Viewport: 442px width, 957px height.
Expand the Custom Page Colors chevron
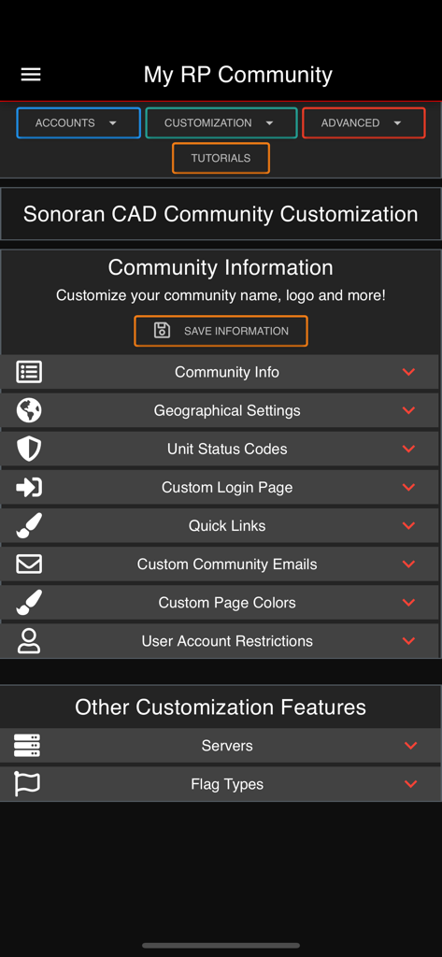pos(409,603)
